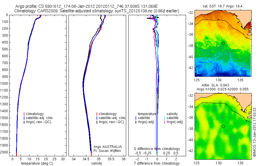Click temperature axis tick '25'

click(54, 159)
